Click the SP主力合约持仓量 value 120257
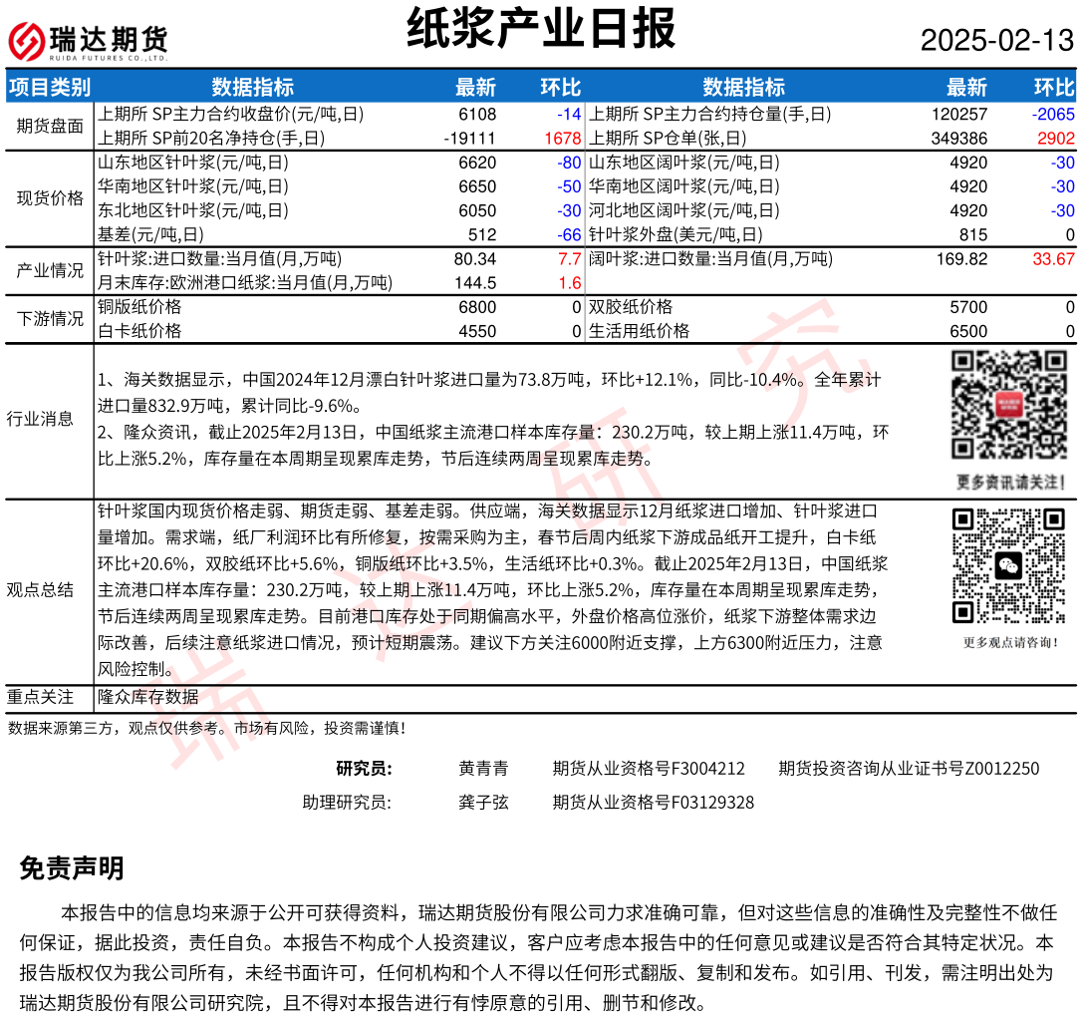 coord(959,114)
